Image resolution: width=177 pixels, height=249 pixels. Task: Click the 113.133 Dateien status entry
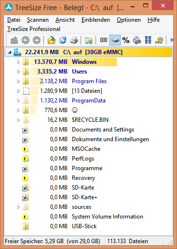tap(127, 241)
